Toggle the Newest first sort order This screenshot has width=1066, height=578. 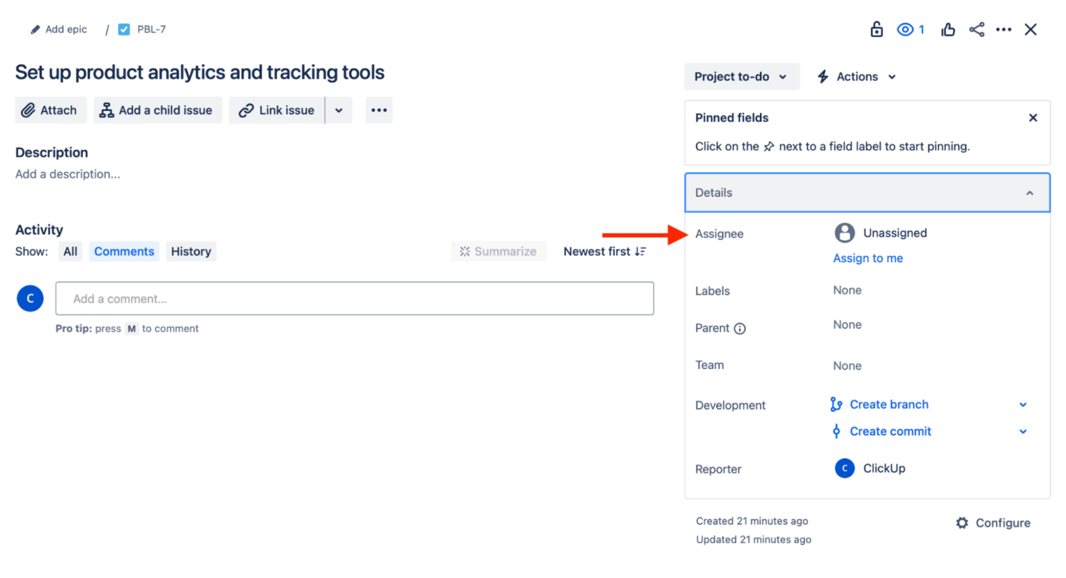tap(603, 251)
